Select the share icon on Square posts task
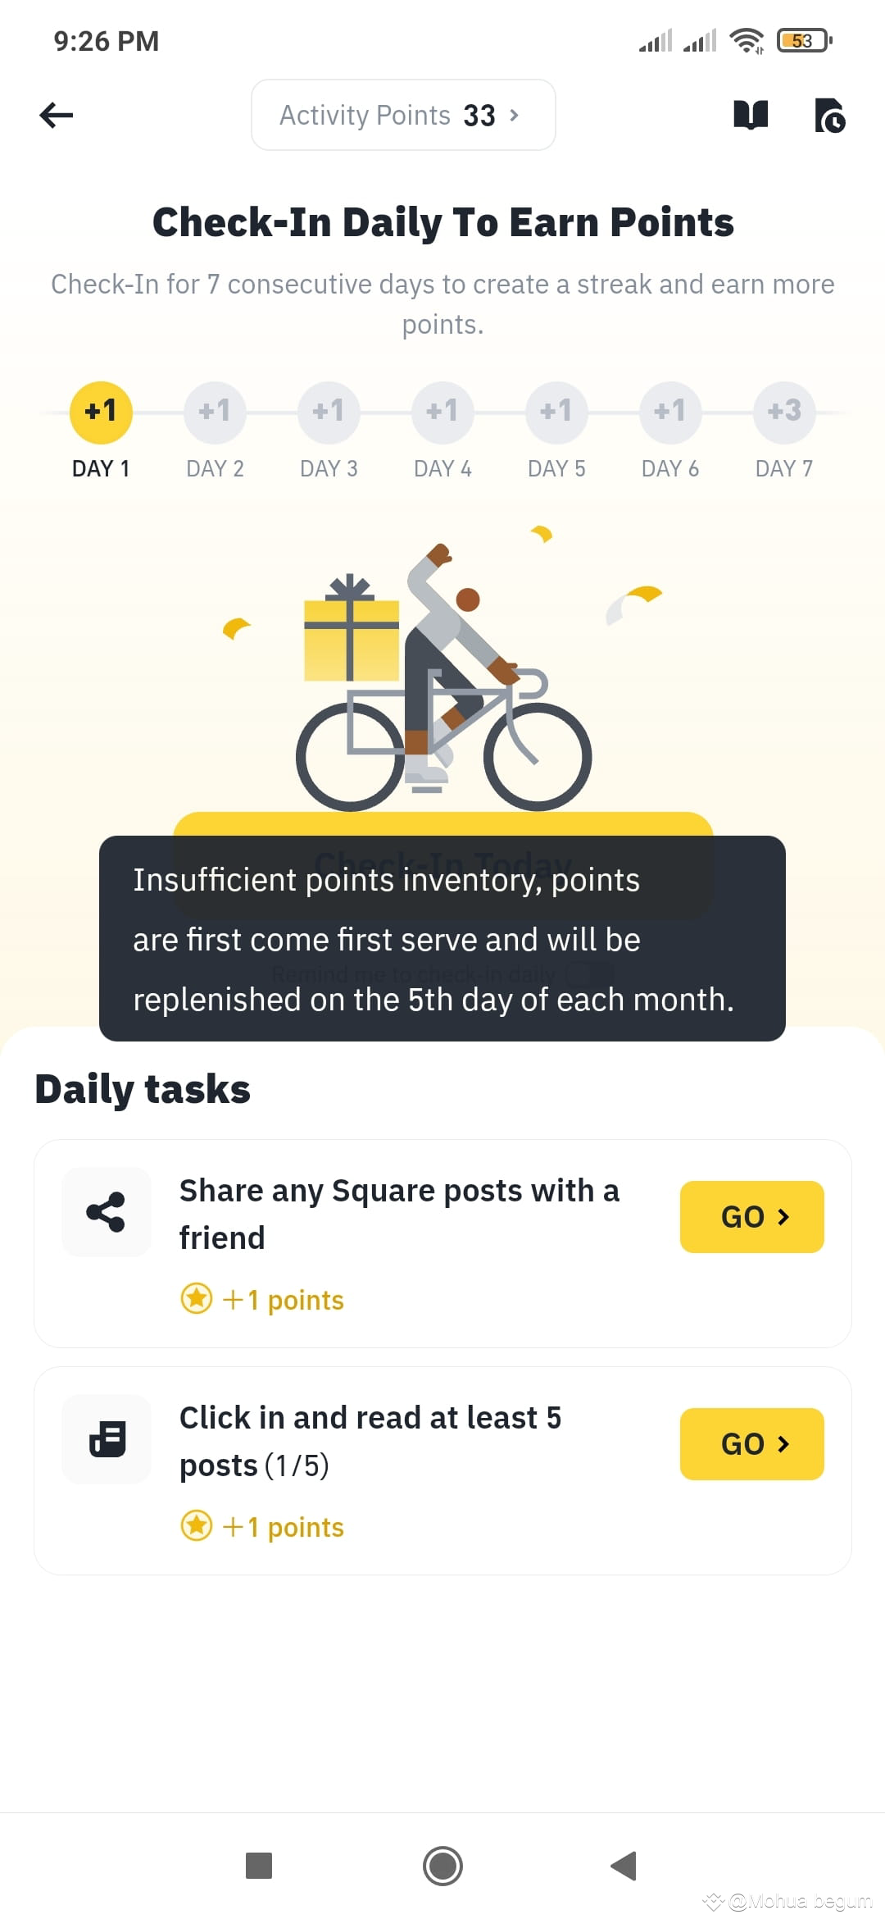Image resolution: width=885 pixels, height=1919 pixels. click(x=106, y=1212)
